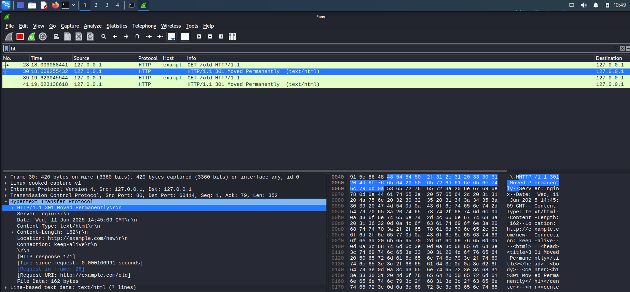Open the Telephony menu
Image resolution: width=630 pixels, height=292 pixels.
tap(144, 26)
